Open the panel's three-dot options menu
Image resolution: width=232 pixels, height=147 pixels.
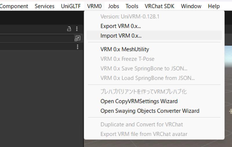pos(77,29)
